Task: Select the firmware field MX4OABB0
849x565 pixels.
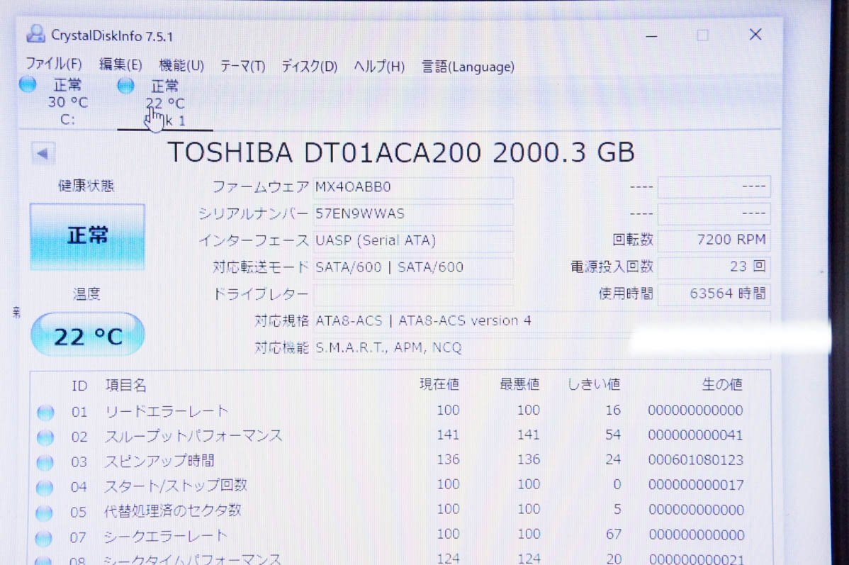Action: pos(412,187)
